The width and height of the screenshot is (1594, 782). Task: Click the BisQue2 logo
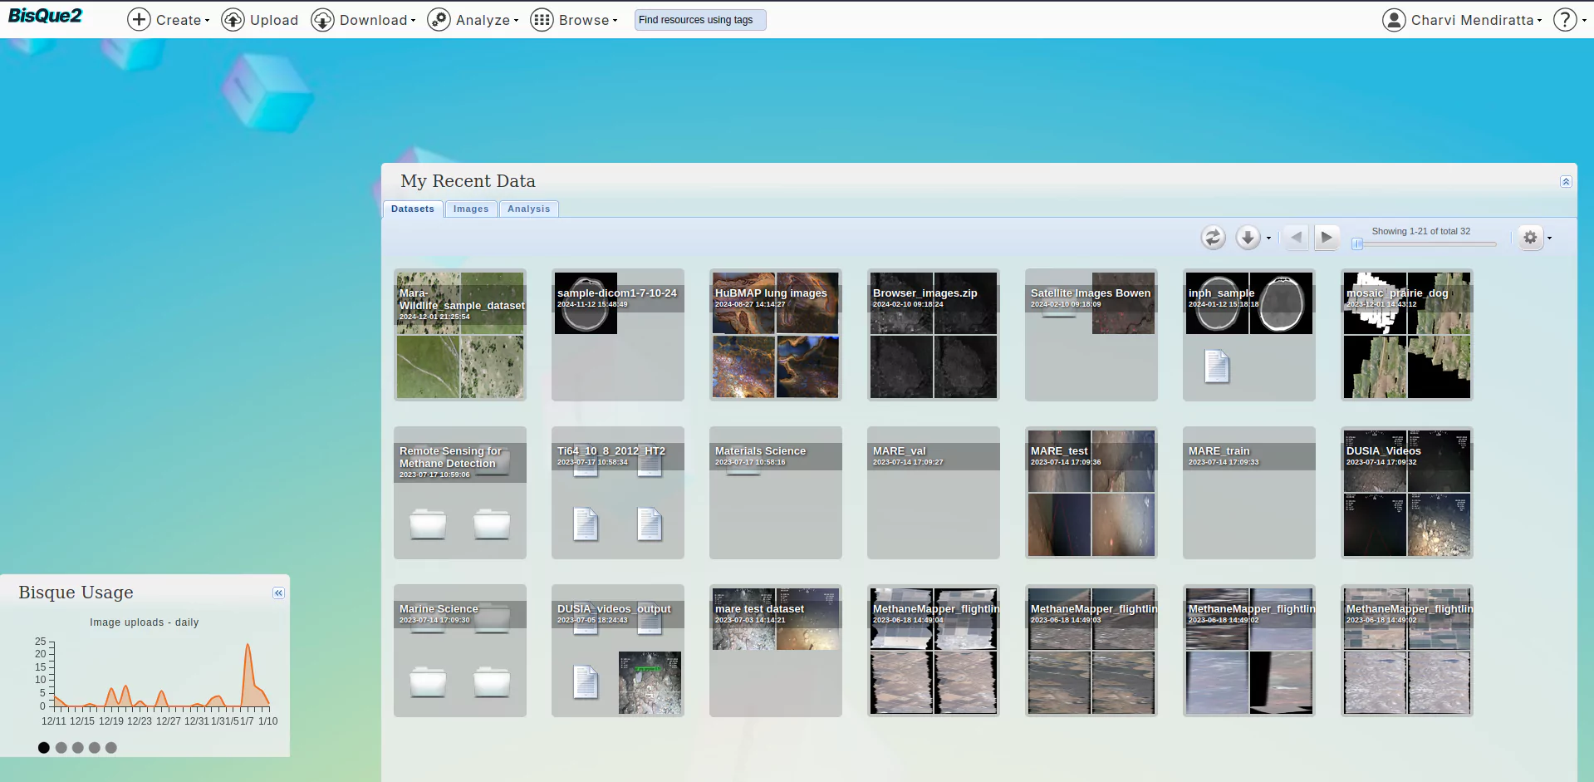click(46, 17)
